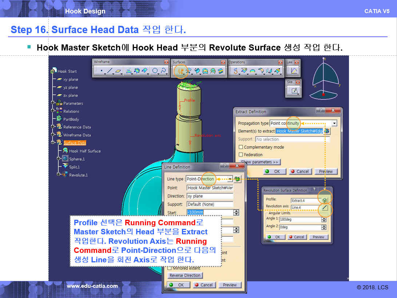Screen dimensions: 397x298
Task: Select the Point tool in Wireframe toolbar
Action: click(x=101, y=71)
